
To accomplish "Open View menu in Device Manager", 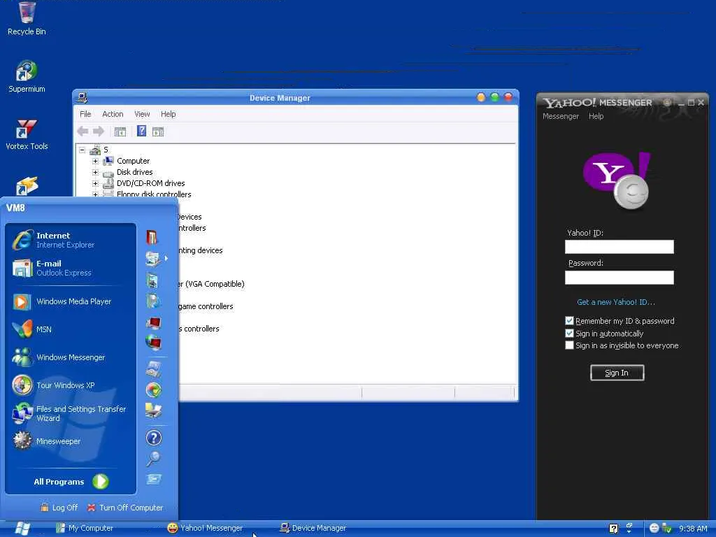I will tap(142, 114).
